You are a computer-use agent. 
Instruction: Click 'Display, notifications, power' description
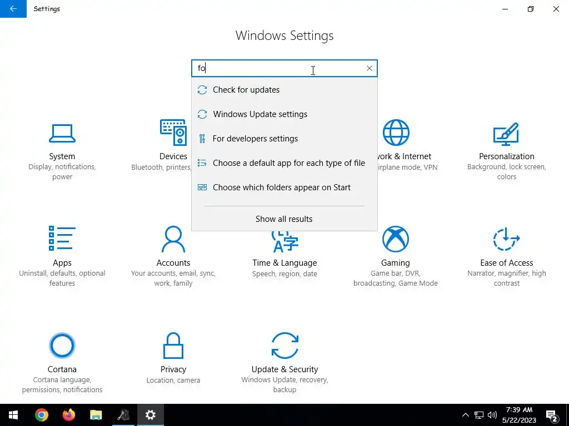pos(62,172)
